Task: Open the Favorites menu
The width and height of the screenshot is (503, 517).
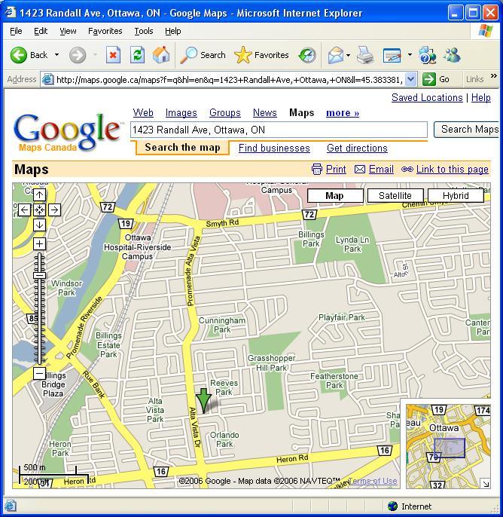Action: point(105,31)
